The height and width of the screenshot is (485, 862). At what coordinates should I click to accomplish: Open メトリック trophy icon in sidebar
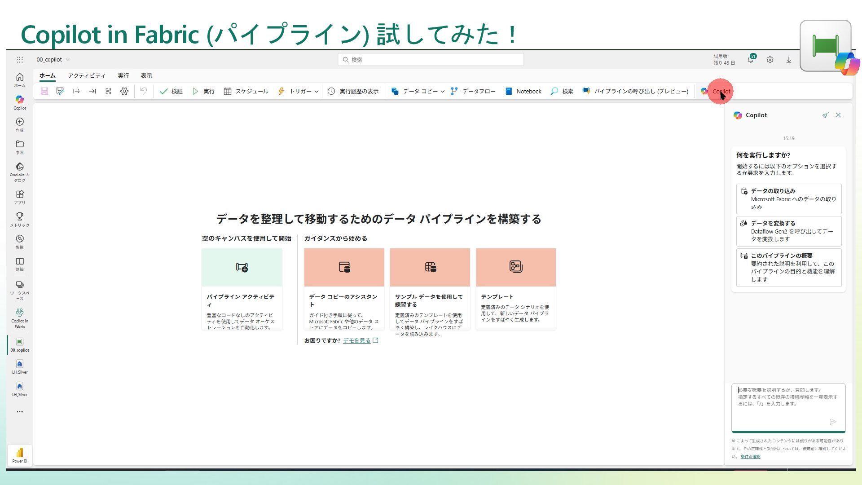click(20, 220)
